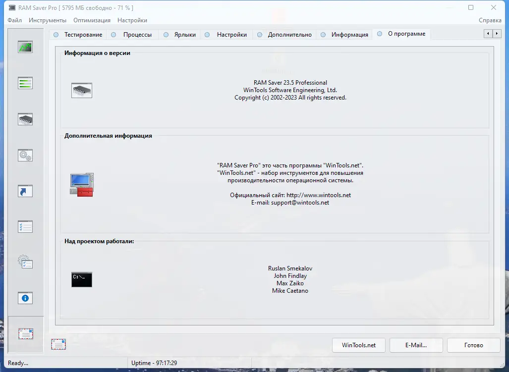Click the left tab scroll arrow

pos(488,33)
